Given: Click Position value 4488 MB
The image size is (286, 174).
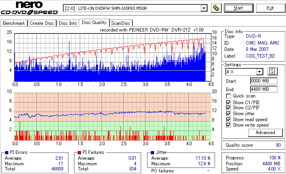Looking at the screenshot, I should pyautogui.click(x=271, y=164).
